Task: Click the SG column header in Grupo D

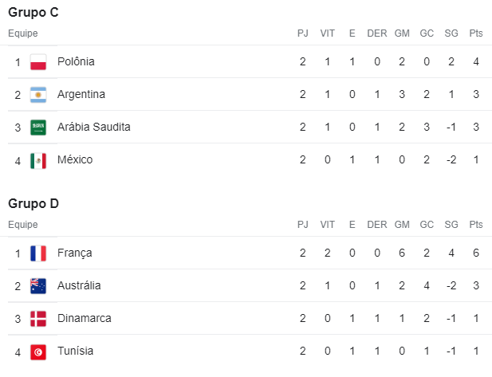Action: click(x=451, y=225)
